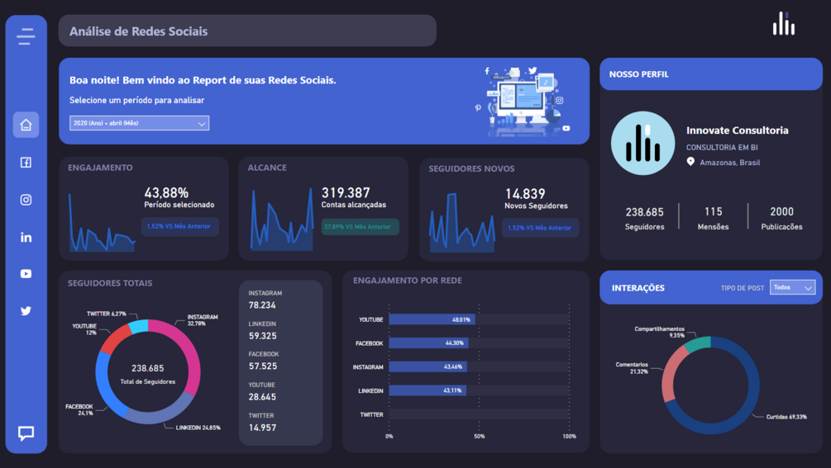
Task: Open the Twitter page in sidebar
Action: (26, 311)
